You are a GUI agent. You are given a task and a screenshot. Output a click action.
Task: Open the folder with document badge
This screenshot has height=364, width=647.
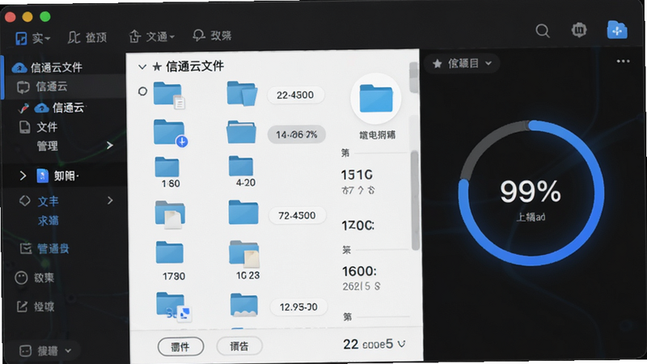[169, 95]
